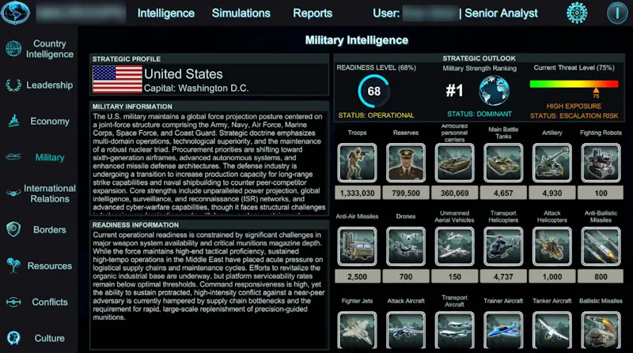Select the Reserves officer icon
Screen dimensions: 633x353
coord(406,163)
